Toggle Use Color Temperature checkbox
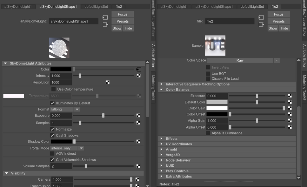The height and width of the screenshot is (187, 307). pos(53,89)
